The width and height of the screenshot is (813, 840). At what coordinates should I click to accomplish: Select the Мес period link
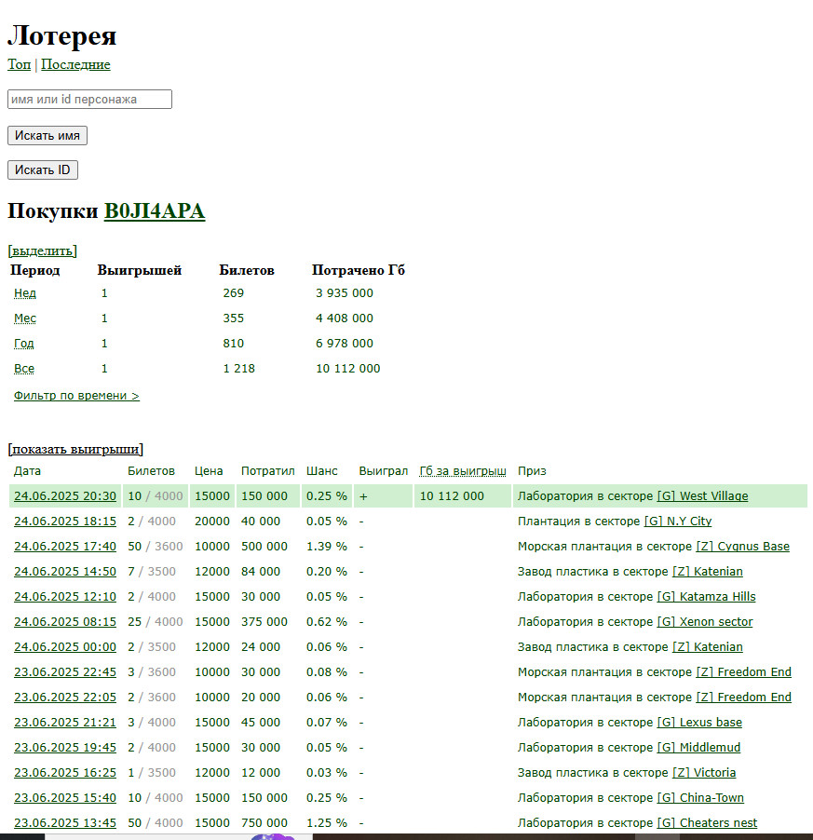[x=24, y=318]
